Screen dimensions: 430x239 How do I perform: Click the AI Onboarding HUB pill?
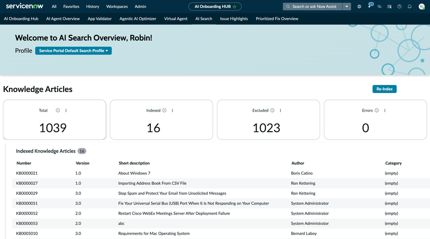click(215, 7)
